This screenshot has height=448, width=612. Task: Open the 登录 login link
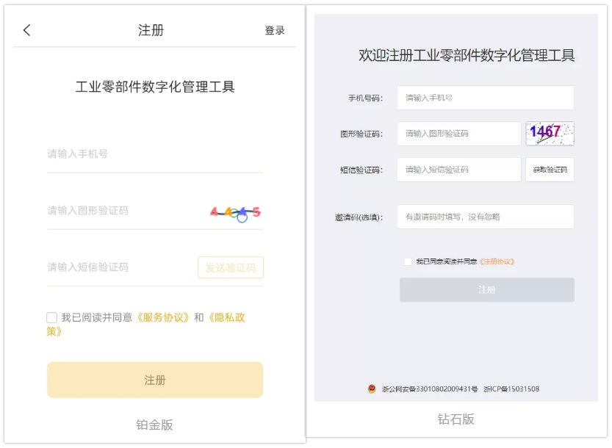[x=275, y=30]
